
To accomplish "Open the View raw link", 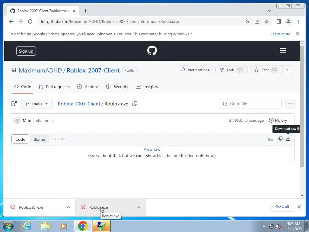I will [152, 149].
